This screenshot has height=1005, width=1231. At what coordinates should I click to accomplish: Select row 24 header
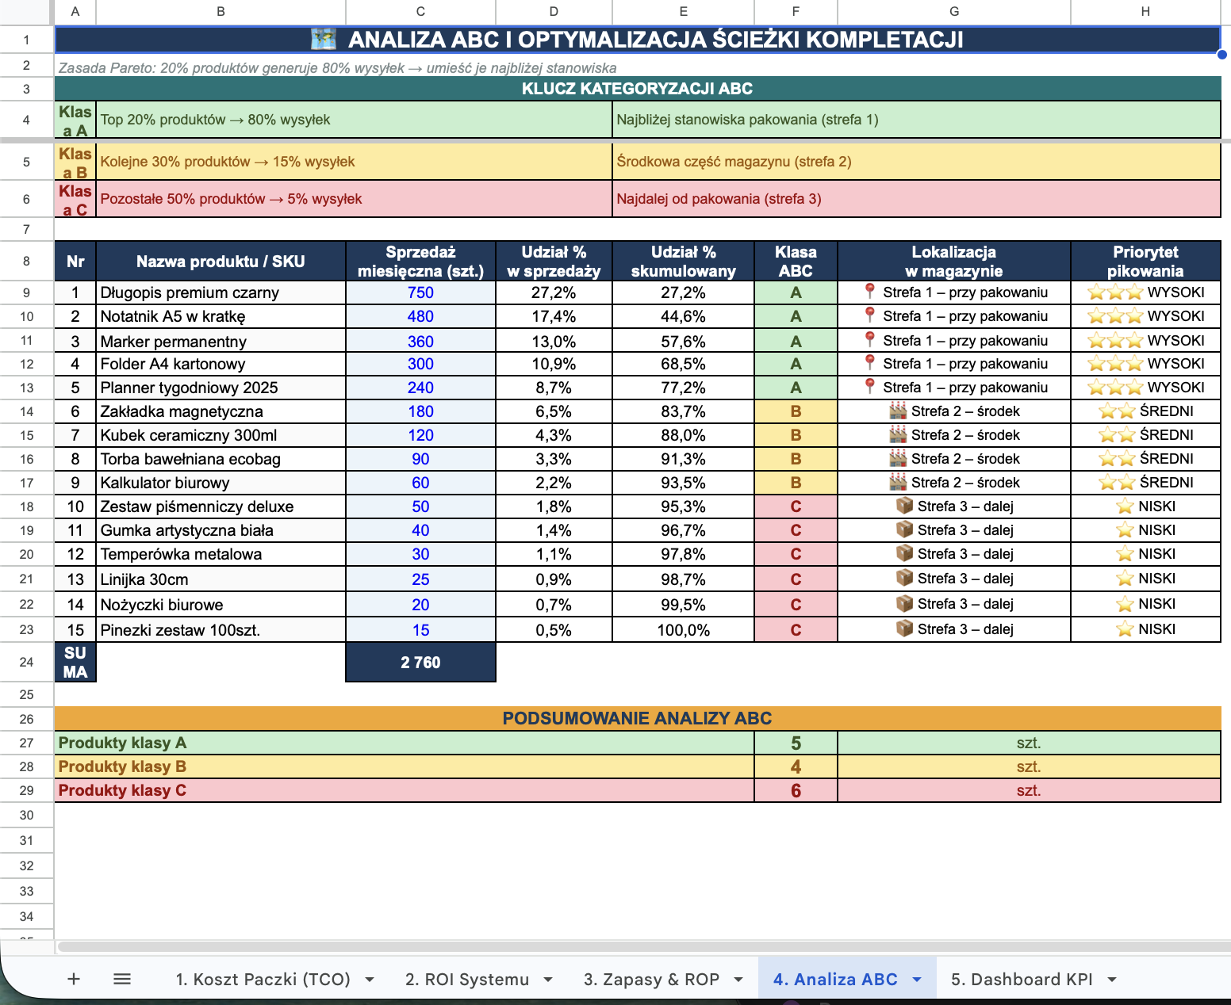26,662
